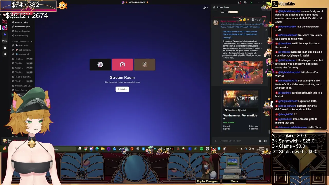Join the Streaming to Co... voice channel
The height and width of the screenshot is (185, 329).
click(x=22, y=86)
